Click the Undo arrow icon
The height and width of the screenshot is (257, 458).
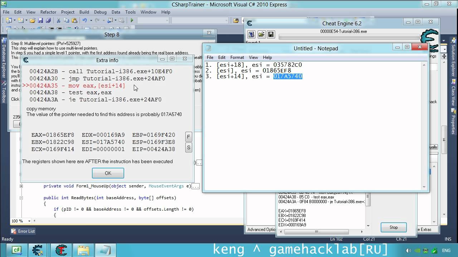coord(85,20)
